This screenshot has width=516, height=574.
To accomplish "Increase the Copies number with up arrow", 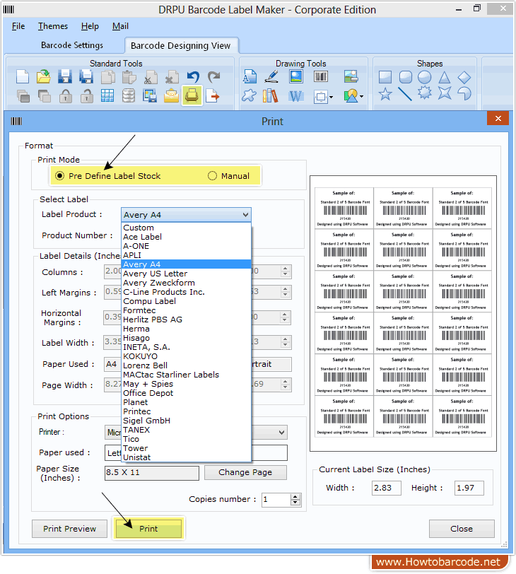I will point(295,496).
